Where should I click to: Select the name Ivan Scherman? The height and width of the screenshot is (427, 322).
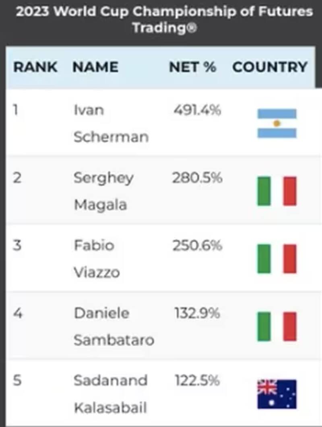coord(111,123)
